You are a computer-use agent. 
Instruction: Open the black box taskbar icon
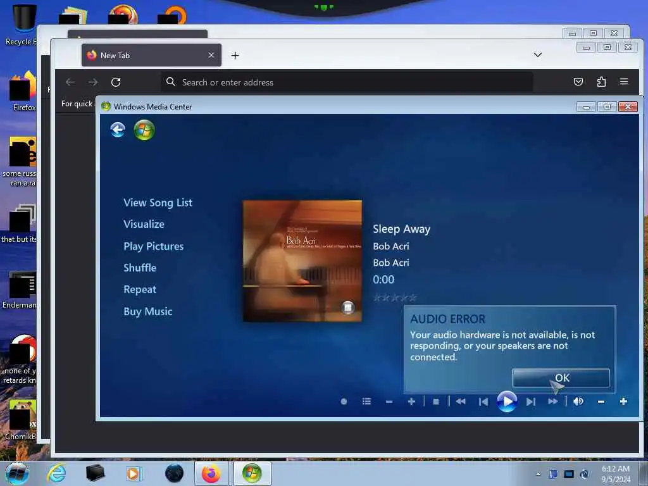tap(95, 473)
